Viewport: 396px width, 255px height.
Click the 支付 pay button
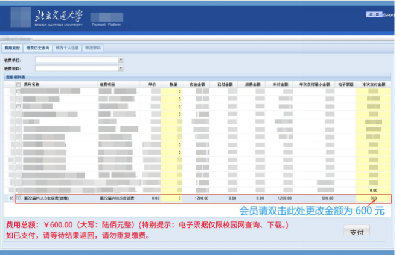[357, 230]
